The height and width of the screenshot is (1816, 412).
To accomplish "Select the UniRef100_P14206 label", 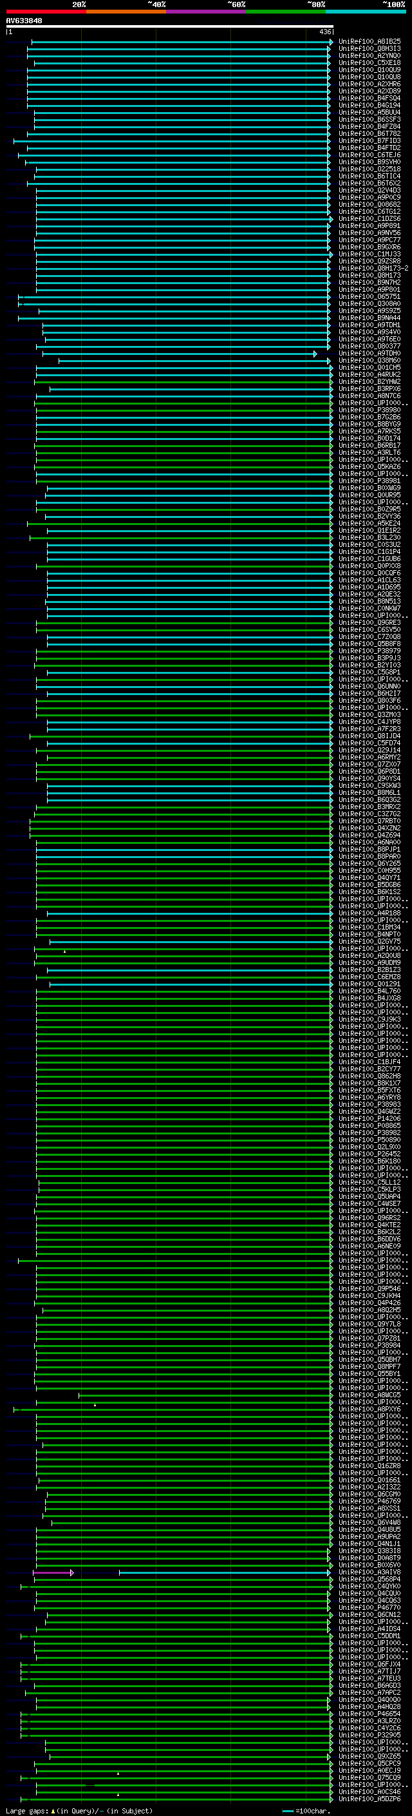I will click(370, 1119).
